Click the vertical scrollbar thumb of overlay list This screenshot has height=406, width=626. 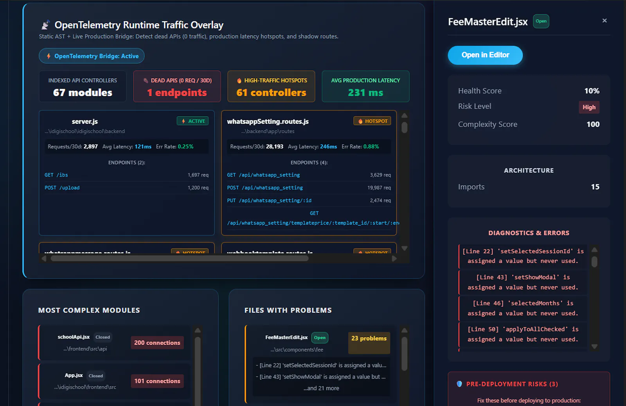point(405,128)
